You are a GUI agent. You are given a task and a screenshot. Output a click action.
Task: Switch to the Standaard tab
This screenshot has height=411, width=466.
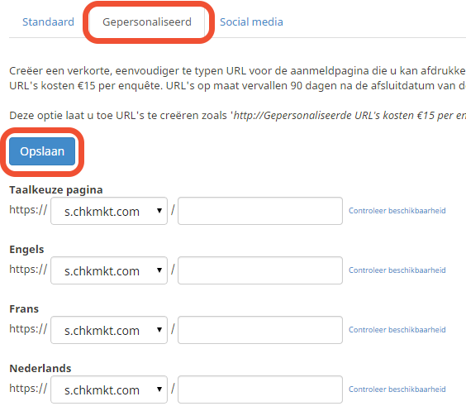(x=48, y=22)
